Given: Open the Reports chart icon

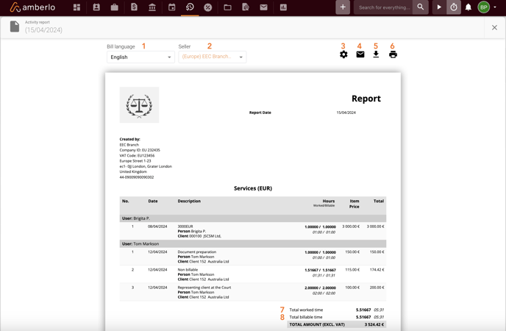Looking at the screenshot, I should (283, 7).
